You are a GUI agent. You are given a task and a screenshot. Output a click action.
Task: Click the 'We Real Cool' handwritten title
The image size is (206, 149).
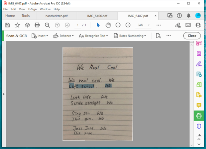tap(97, 67)
